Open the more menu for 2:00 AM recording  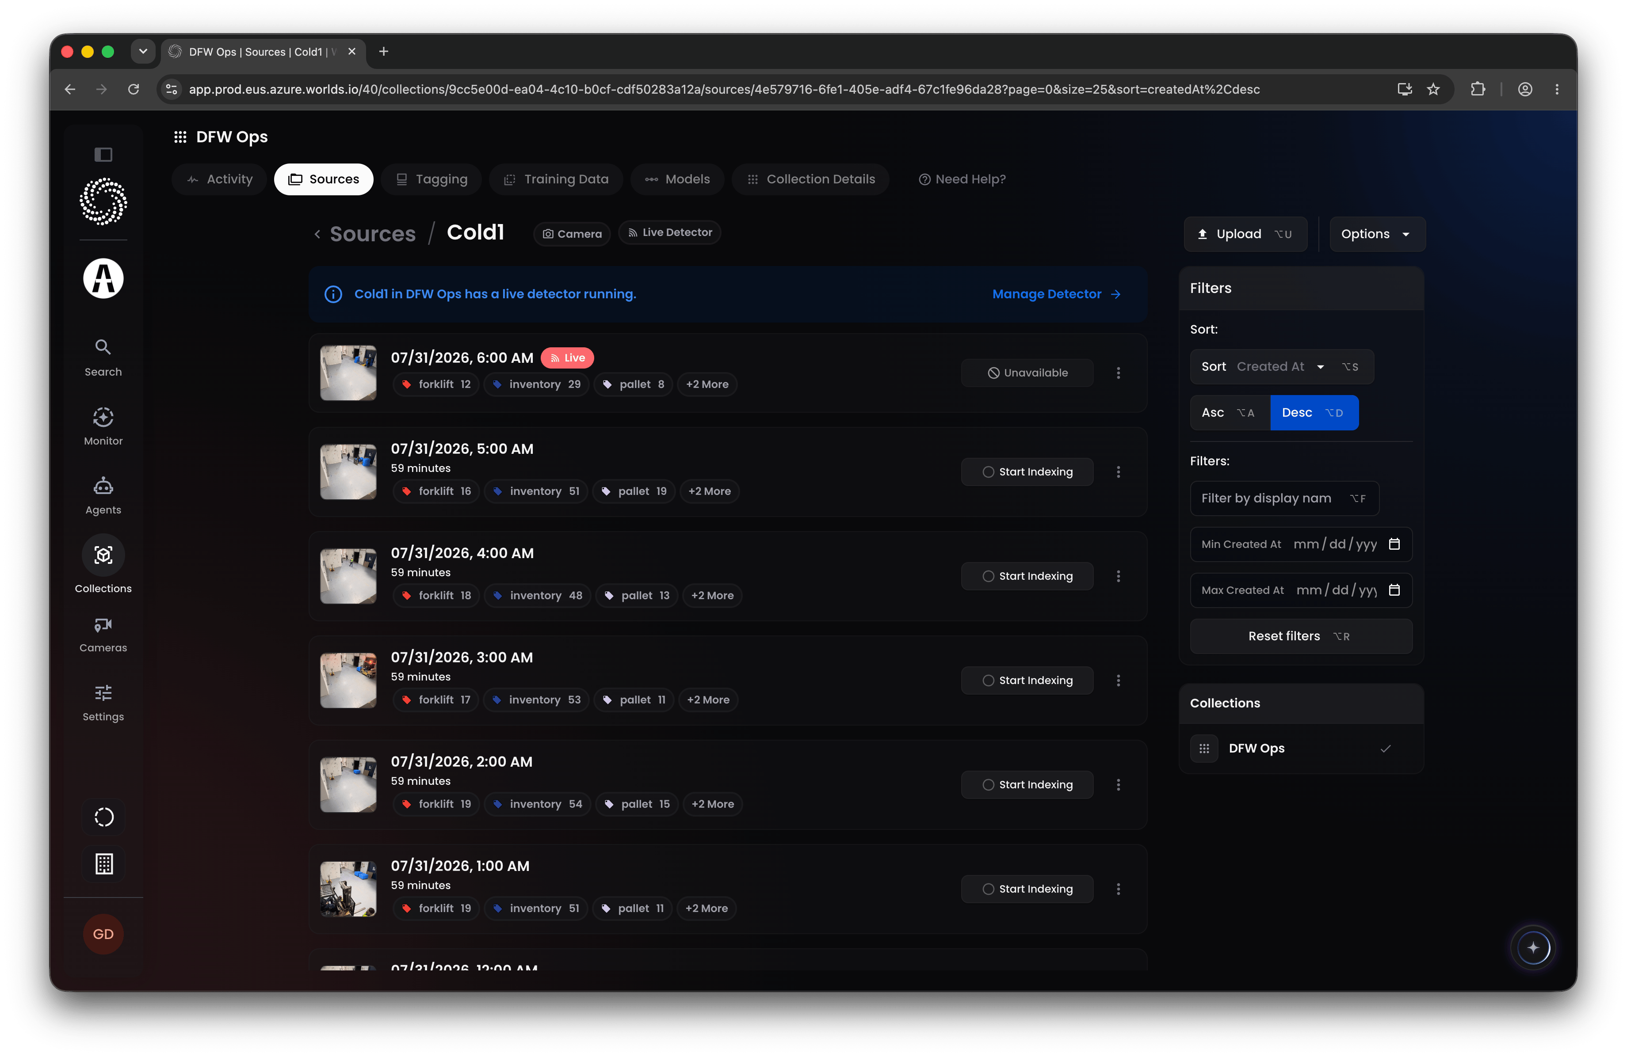pyautogui.click(x=1119, y=785)
